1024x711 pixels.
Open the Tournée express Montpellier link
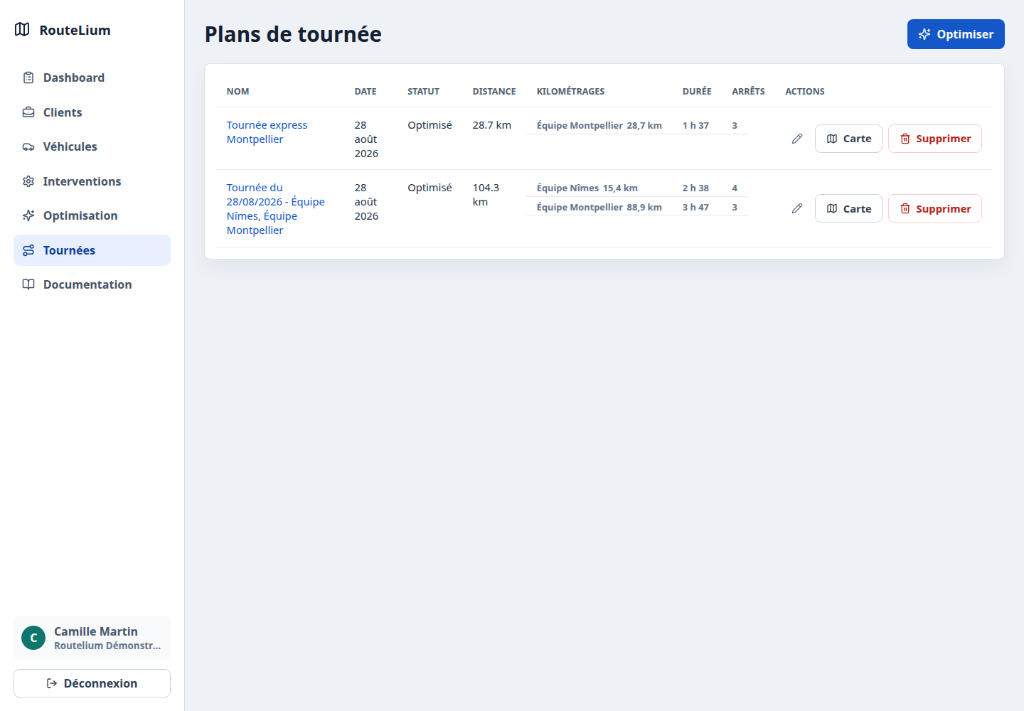click(267, 132)
